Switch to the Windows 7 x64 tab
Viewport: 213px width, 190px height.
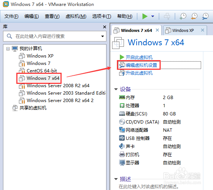[x=137, y=30]
